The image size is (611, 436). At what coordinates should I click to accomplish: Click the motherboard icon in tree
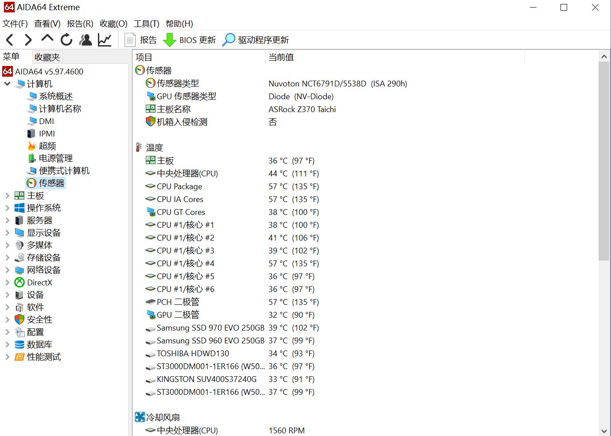[19, 195]
